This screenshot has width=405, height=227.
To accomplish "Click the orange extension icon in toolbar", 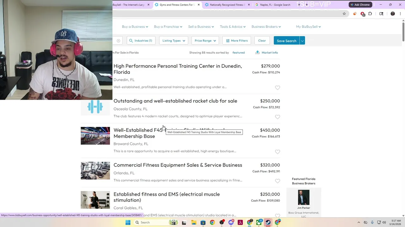I will tap(355, 14).
